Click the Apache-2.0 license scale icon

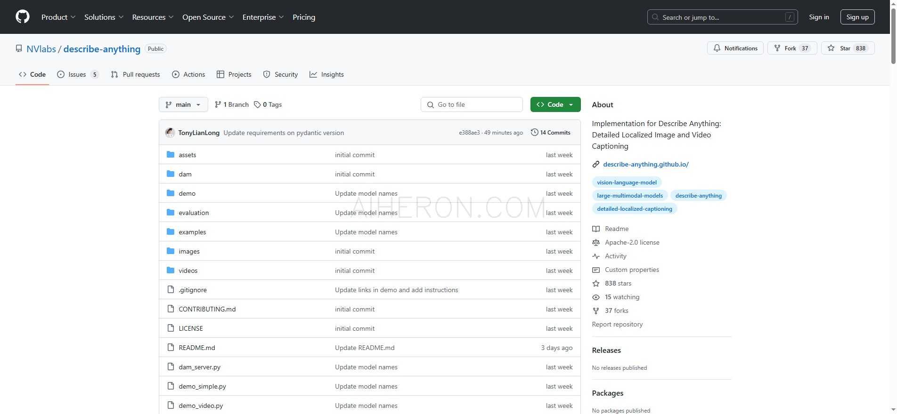596,242
